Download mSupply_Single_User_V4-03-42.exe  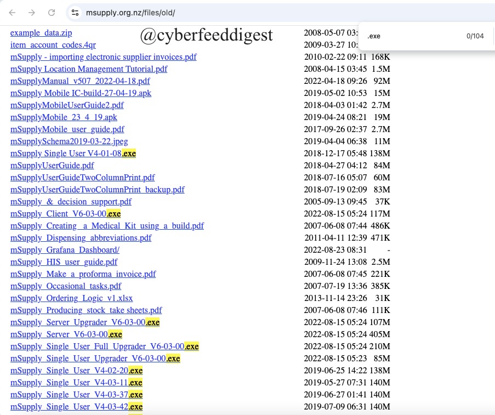pyautogui.click(x=76, y=407)
